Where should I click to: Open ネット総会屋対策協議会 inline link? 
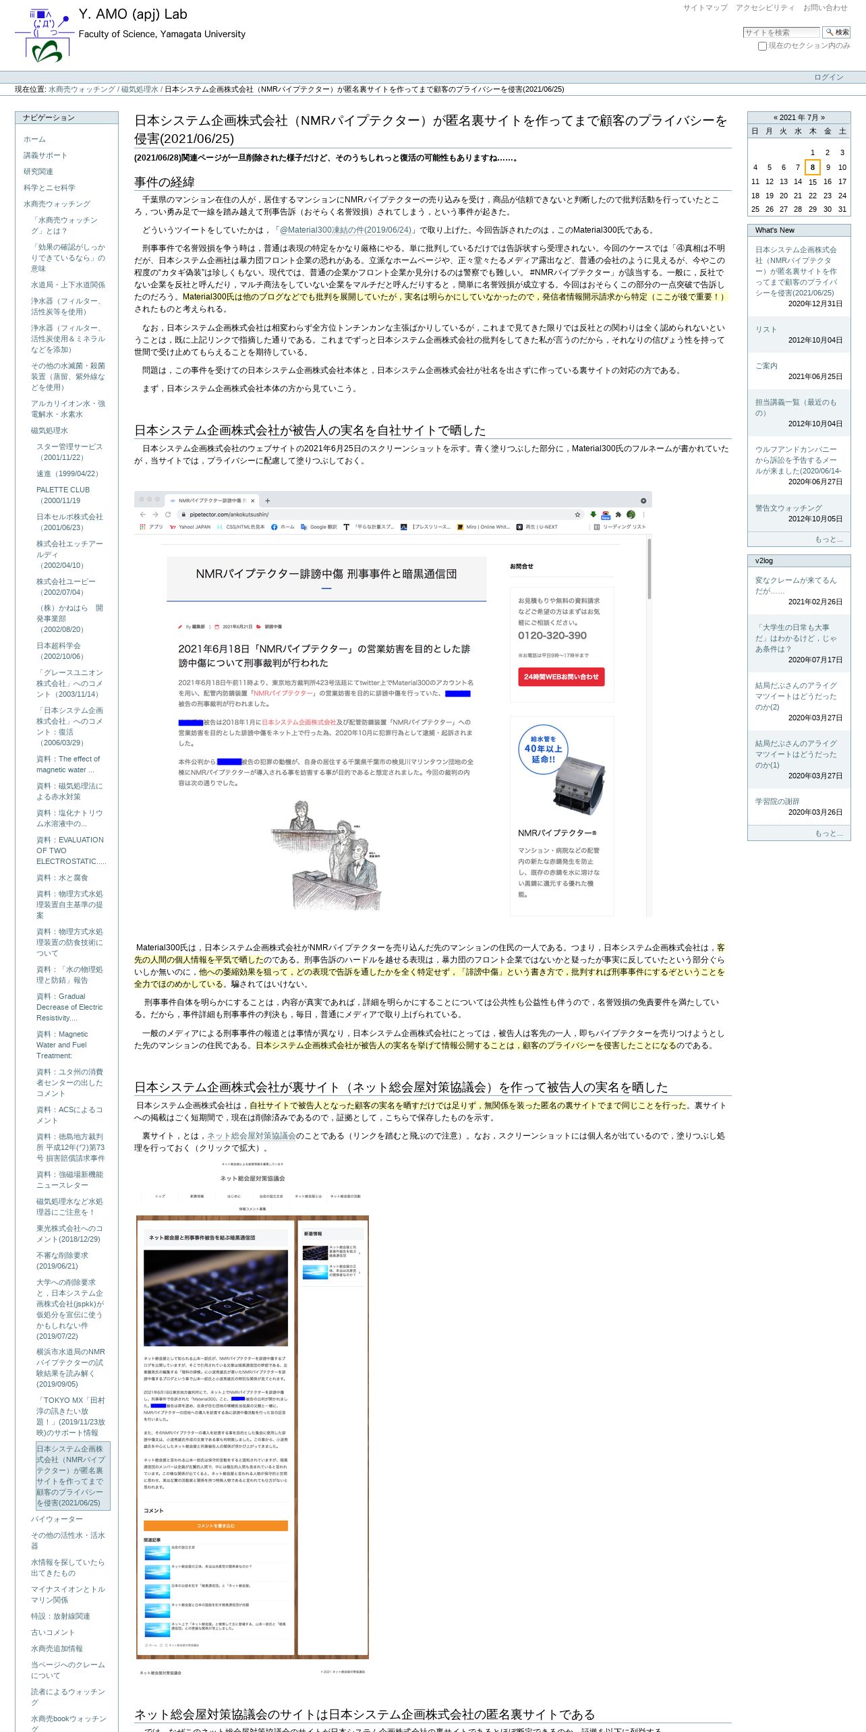coord(251,1136)
